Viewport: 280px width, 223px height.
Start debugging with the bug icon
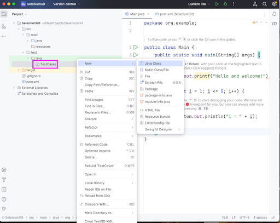point(225,4)
